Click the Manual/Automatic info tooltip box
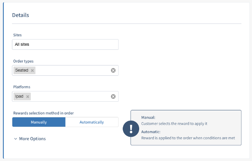252x161 pixels. click(186, 128)
